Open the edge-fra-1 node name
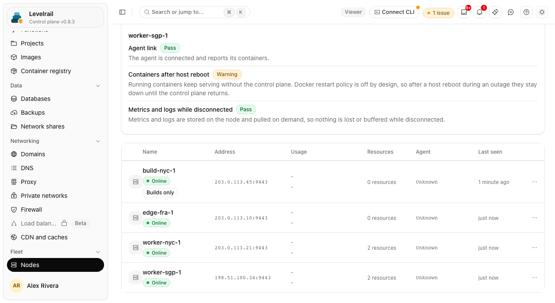This screenshot has height=303, width=555. (x=158, y=213)
